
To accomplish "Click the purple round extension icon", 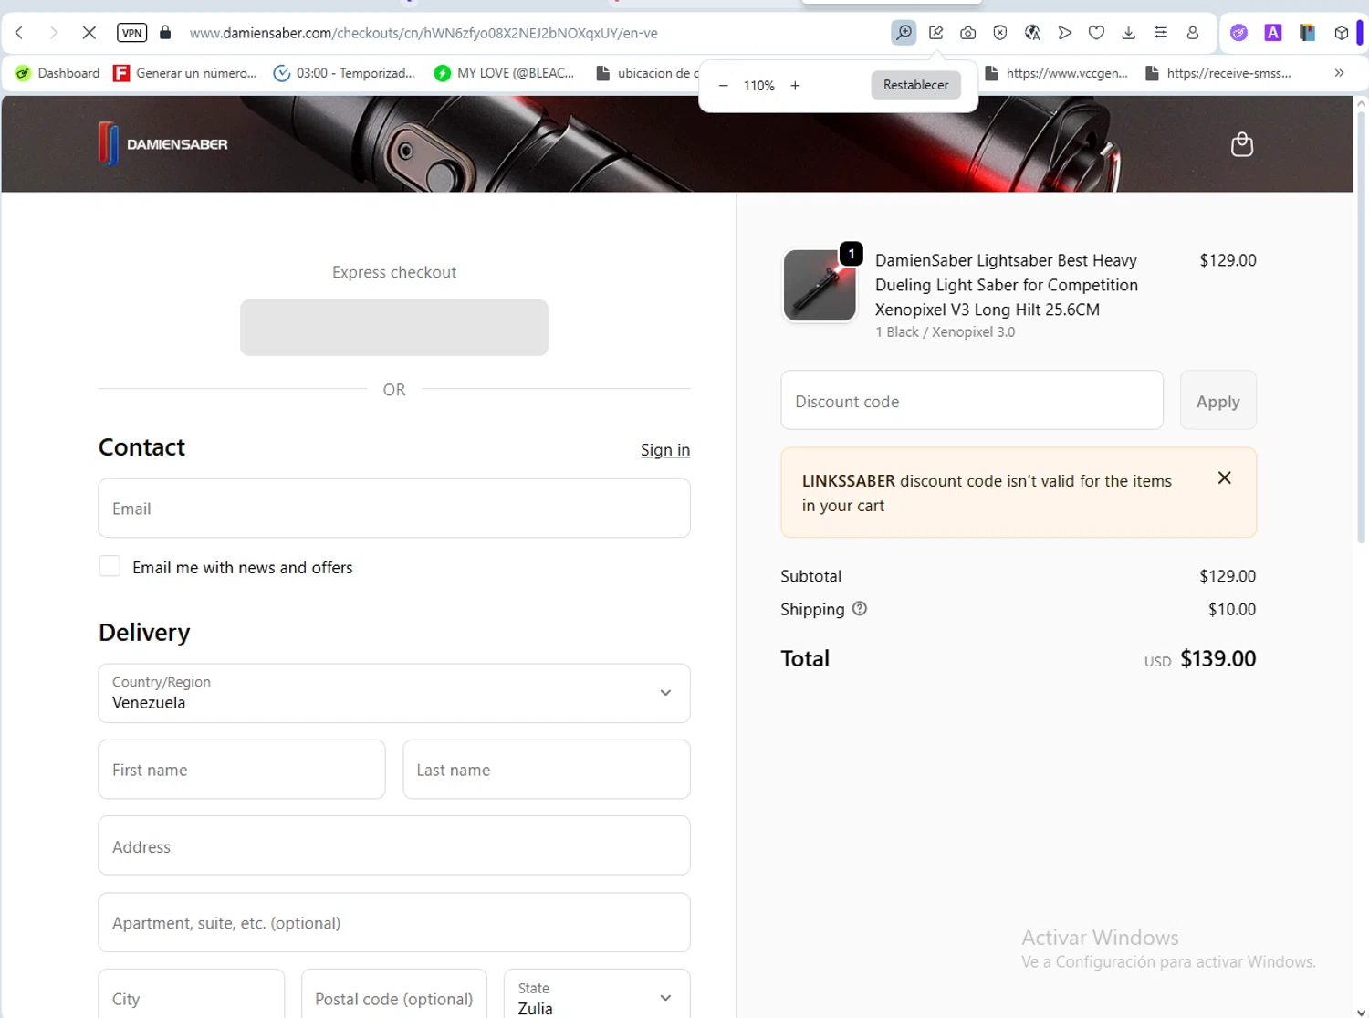I will pos(1238,33).
